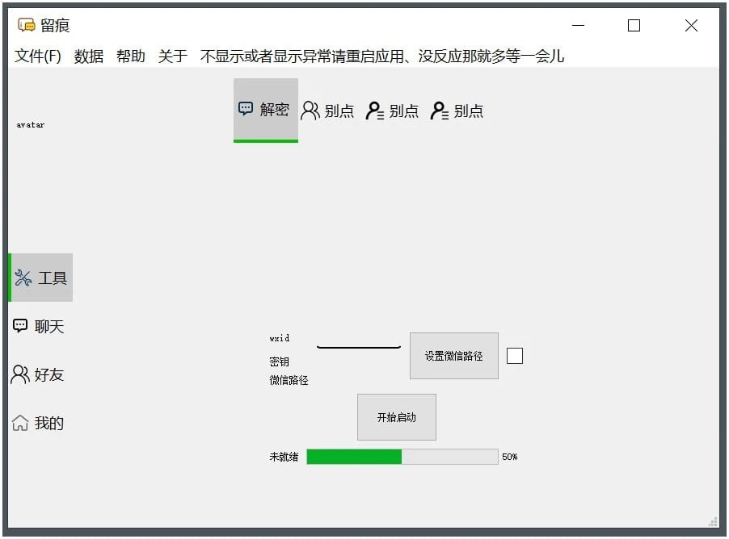
Task: Go to 我的 via the house icon
Action: pos(20,423)
